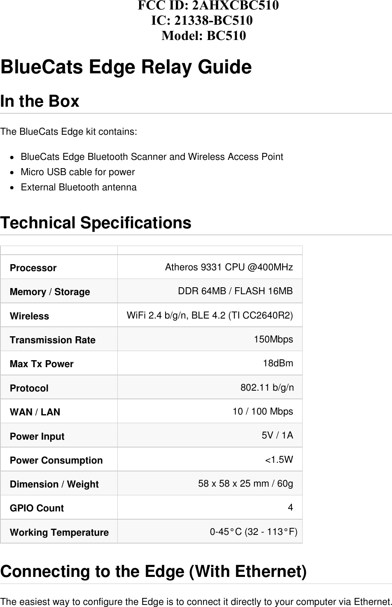Click the In the Box heading
The width and height of the screenshot is (392, 607).
40,101
